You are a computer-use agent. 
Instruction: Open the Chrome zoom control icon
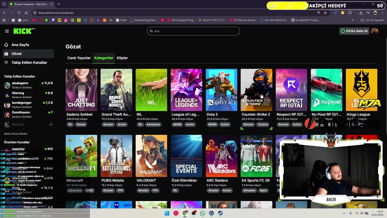tap(319, 13)
